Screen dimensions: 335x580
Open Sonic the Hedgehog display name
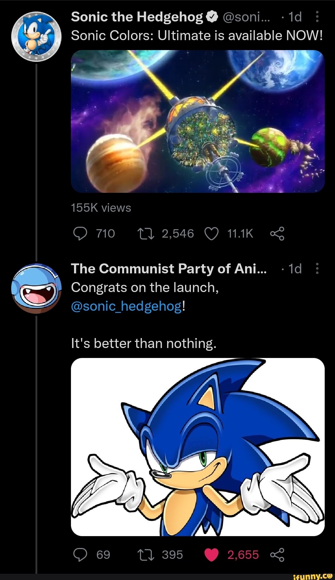pos(137,17)
